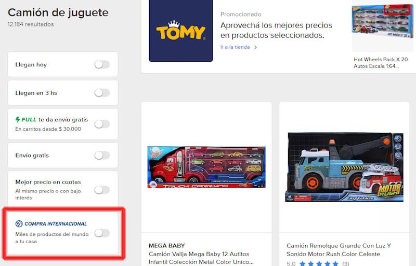416x266 pixels.
Task: Click the MEGA BABY brand label
Action: 166,246
